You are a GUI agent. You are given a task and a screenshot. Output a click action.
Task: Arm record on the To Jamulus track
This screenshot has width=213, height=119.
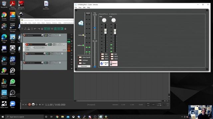click(25, 35)
